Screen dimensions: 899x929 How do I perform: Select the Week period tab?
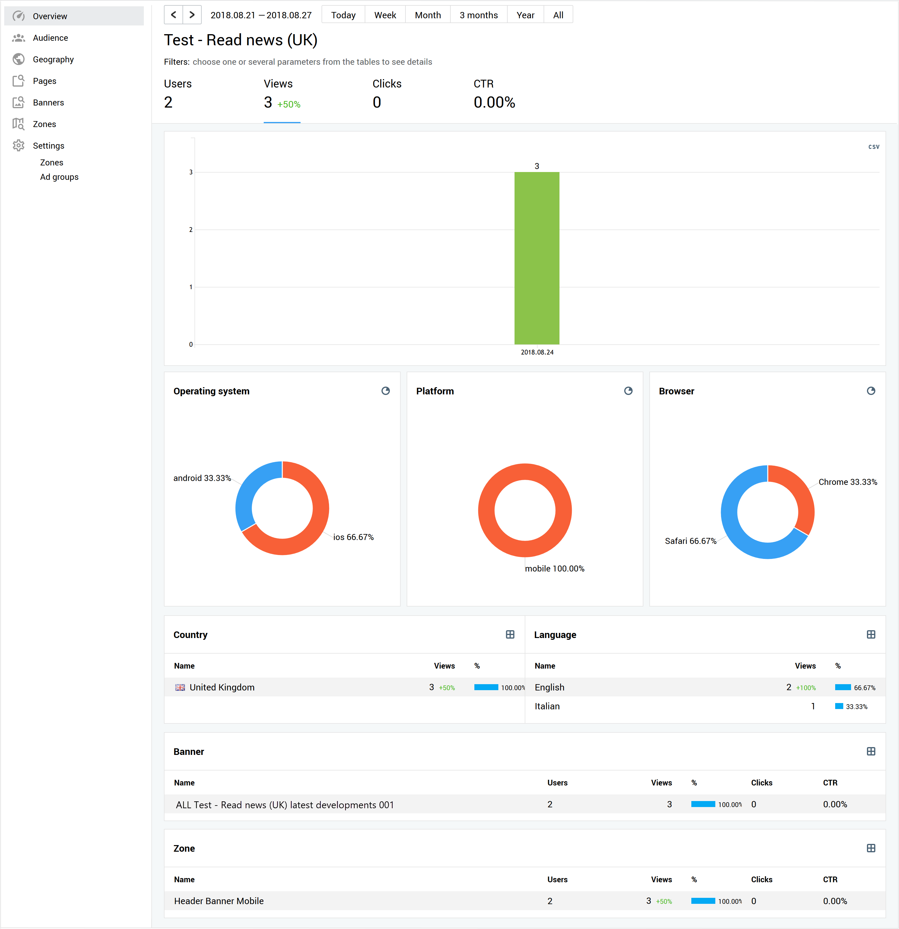pos(385,15)
